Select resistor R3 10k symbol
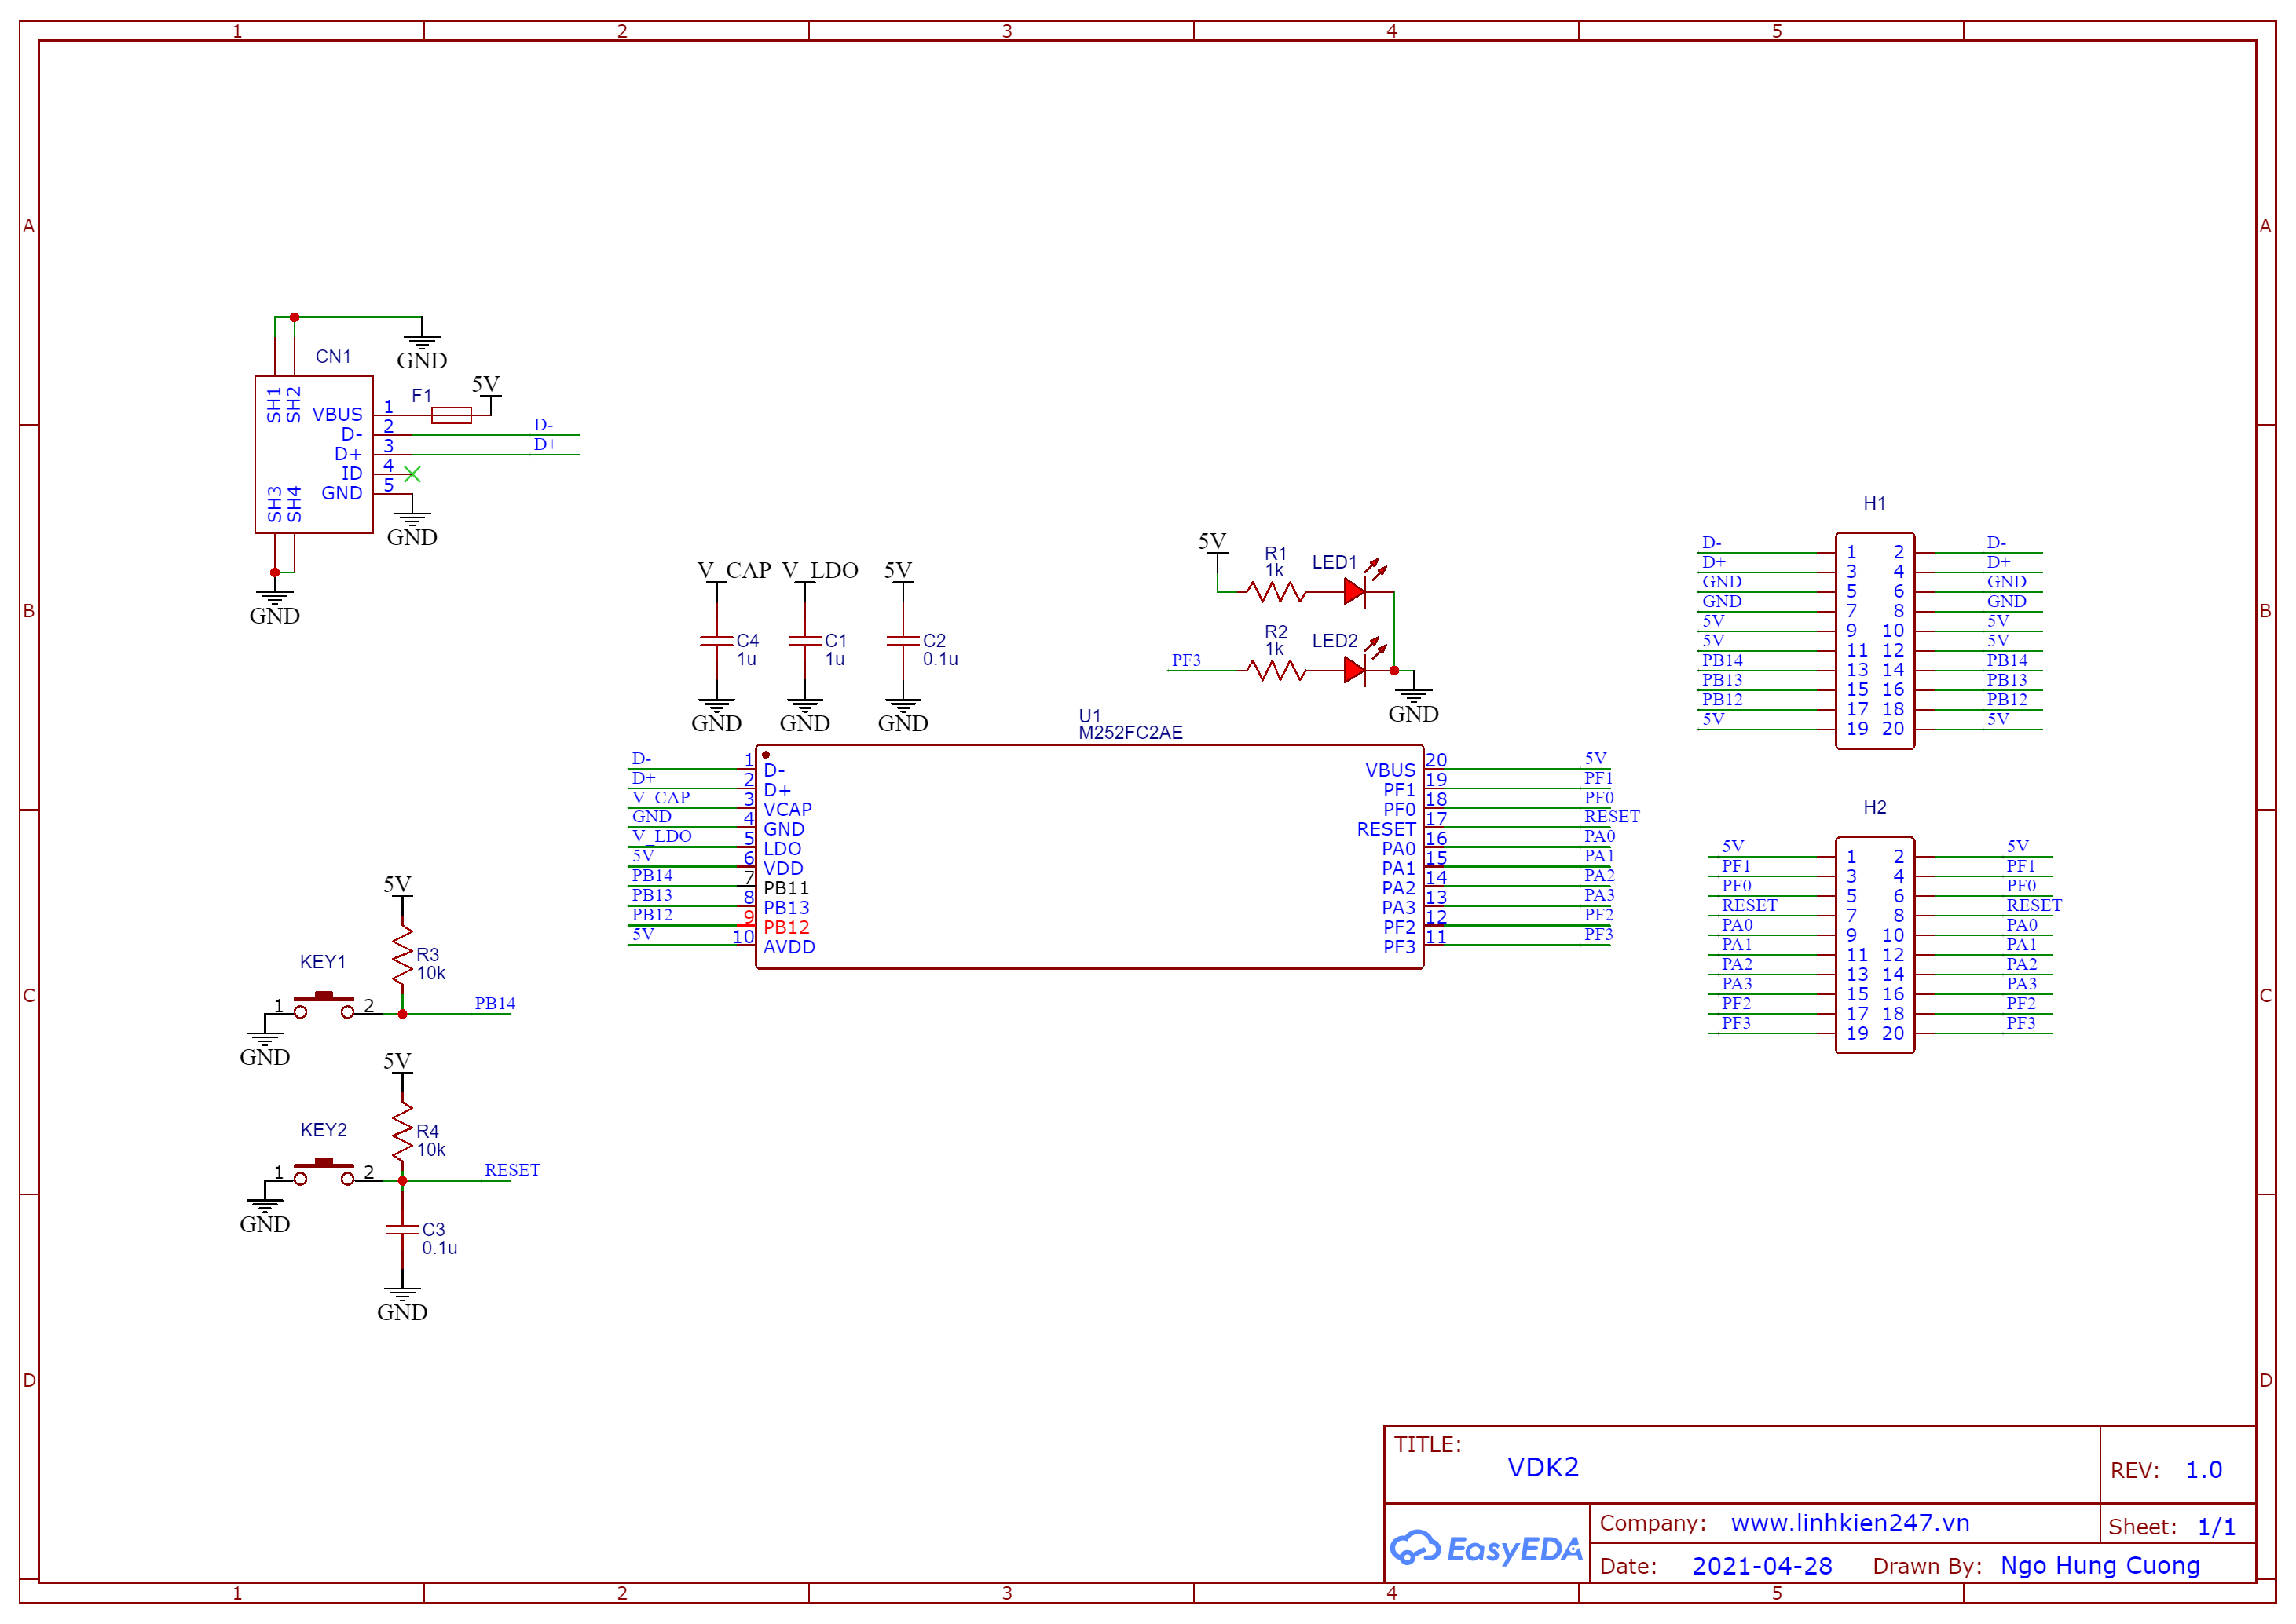 402,956
